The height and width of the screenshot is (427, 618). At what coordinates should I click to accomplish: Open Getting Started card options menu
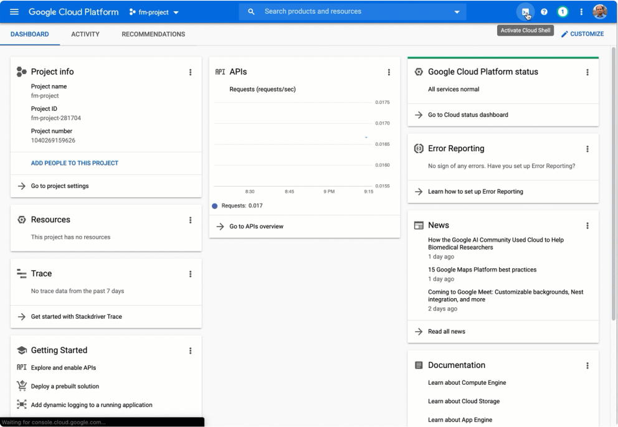point(191,350)
